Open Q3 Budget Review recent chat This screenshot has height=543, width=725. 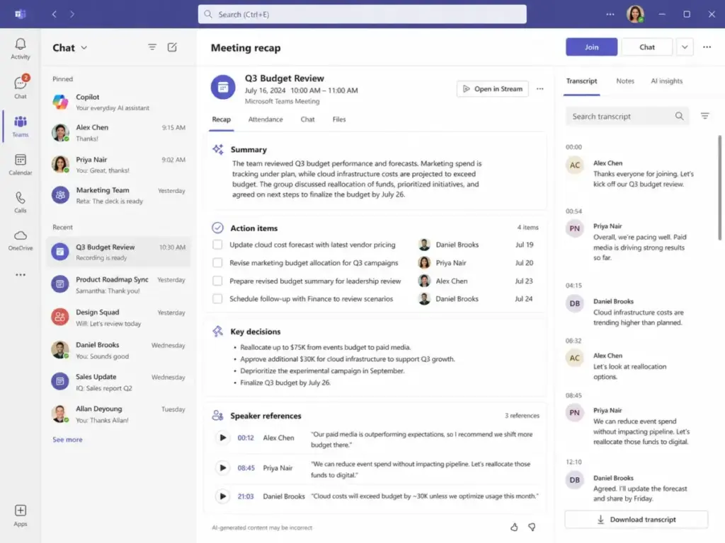click(118, 252)
